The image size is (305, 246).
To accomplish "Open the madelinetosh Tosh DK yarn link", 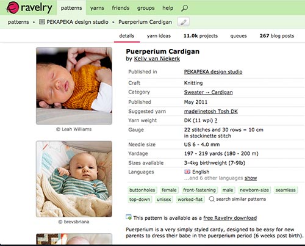I will [x=211, y=112].
